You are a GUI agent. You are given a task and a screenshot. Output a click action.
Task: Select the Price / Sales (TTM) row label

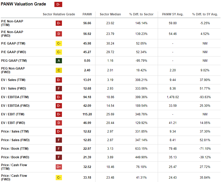tap(15, 131)
